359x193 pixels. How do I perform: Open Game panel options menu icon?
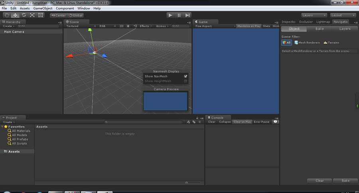(276, 22)
